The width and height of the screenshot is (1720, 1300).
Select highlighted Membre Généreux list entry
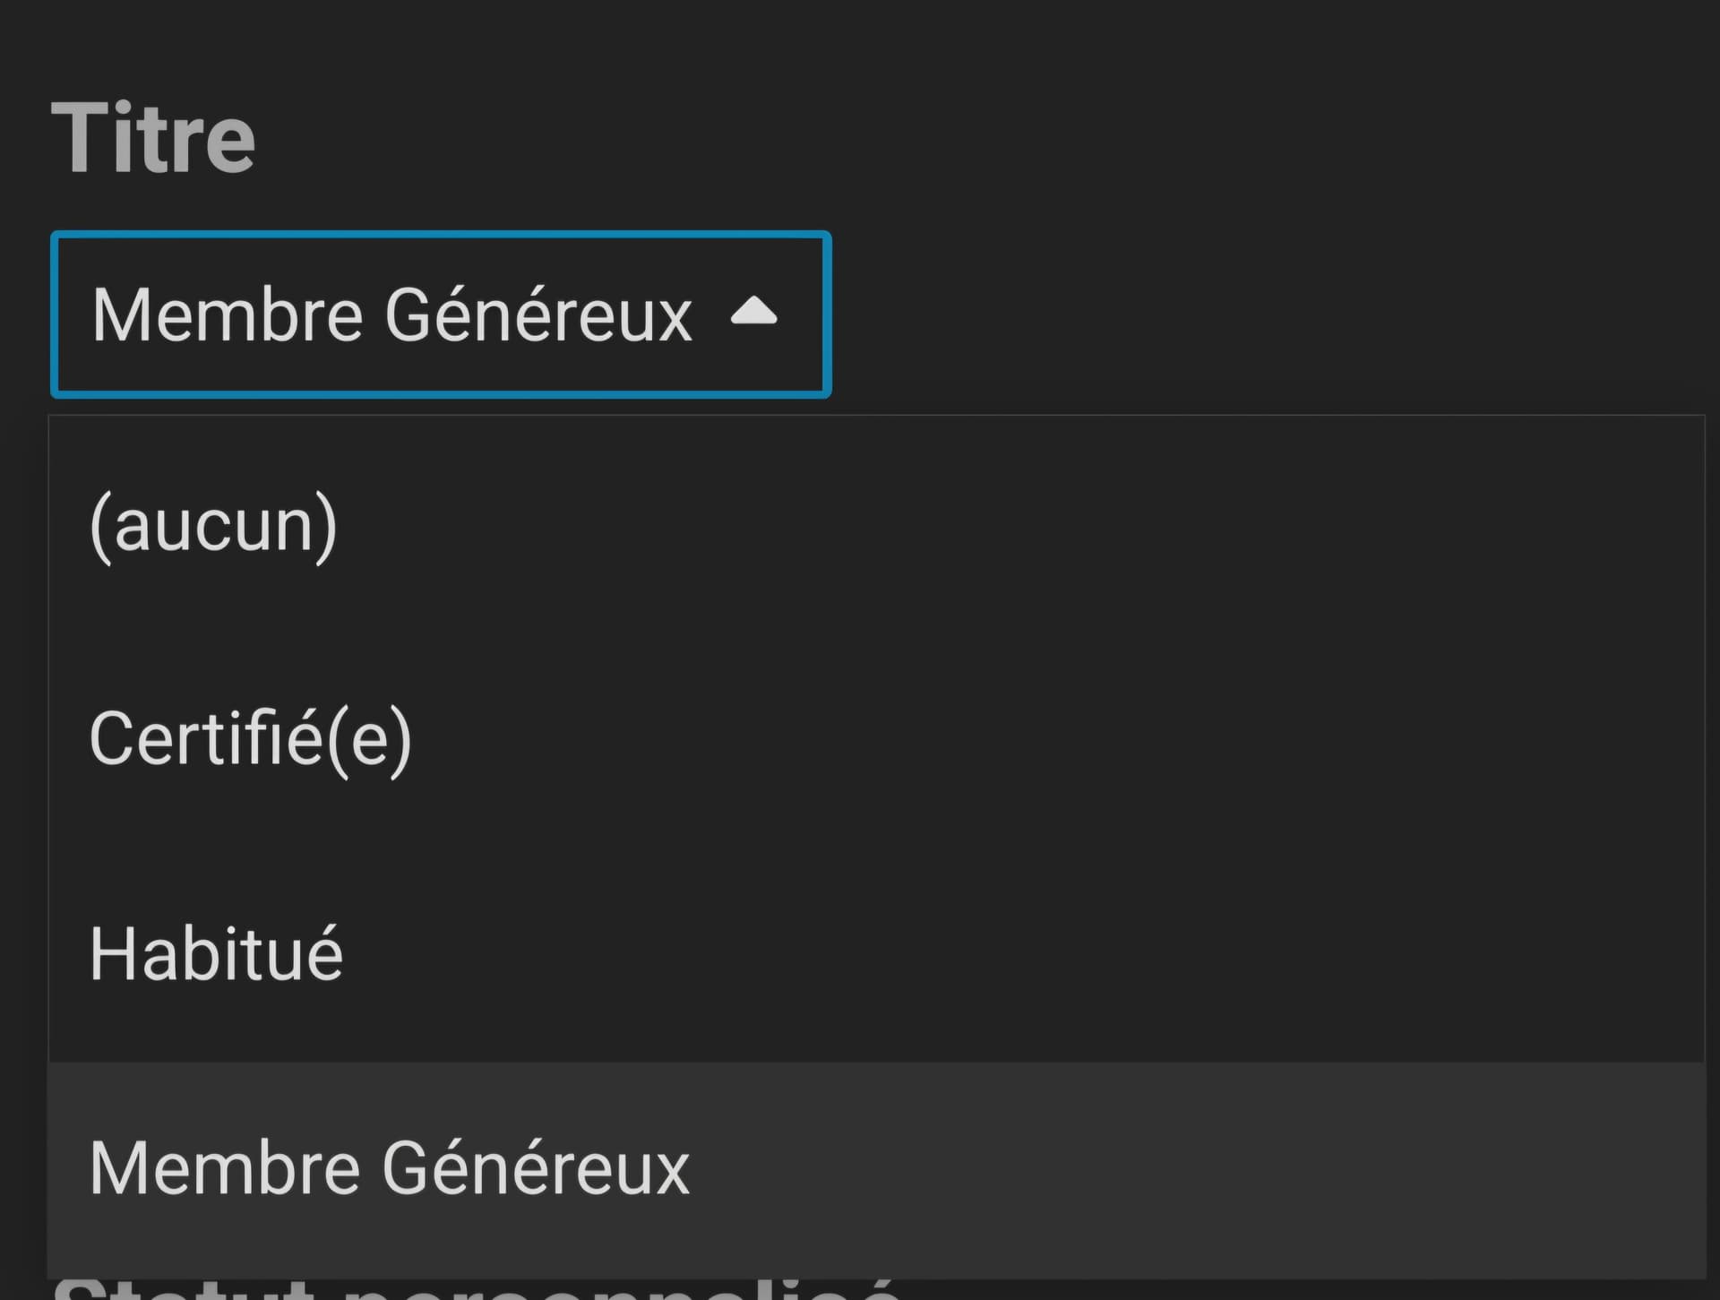pyautogui.click(x=876, y=1170)
